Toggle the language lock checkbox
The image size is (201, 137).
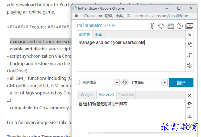[77, 82]
